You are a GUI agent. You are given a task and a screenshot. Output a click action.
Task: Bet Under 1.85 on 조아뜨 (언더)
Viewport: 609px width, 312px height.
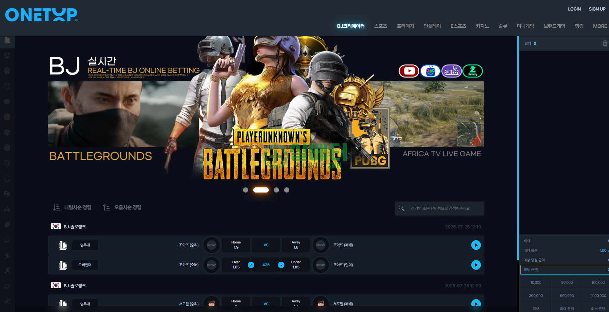click(296, 265)
